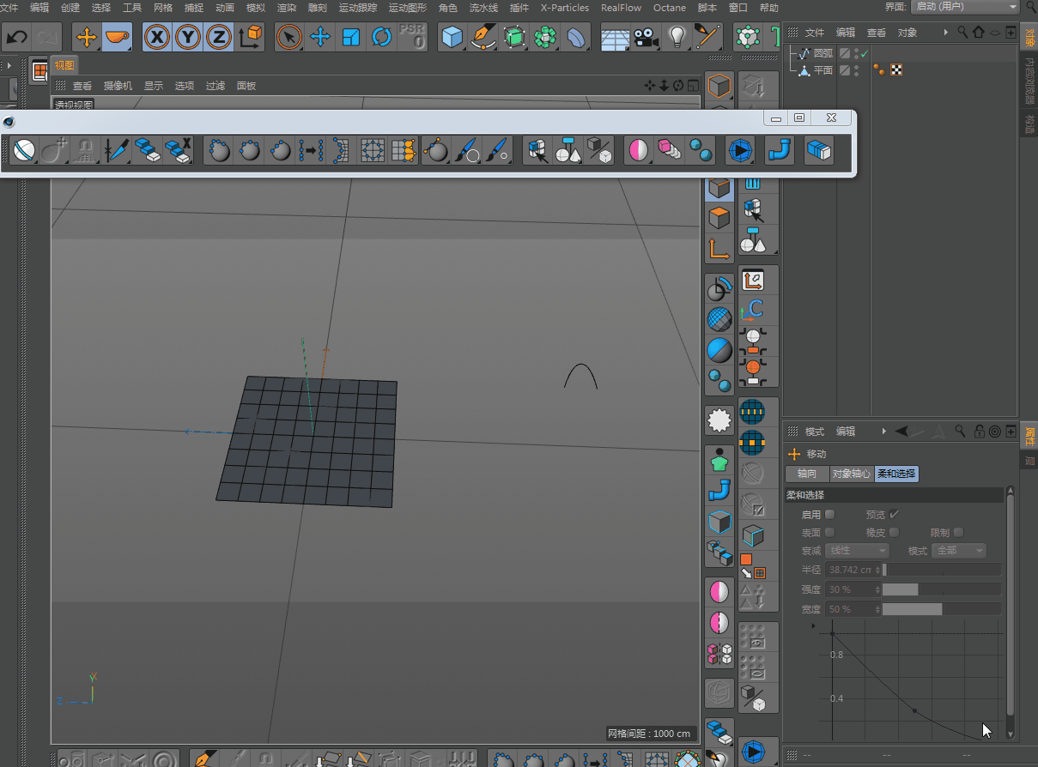Add a Light bulb object
The image size is (1038, 767).
click(677, 37)
